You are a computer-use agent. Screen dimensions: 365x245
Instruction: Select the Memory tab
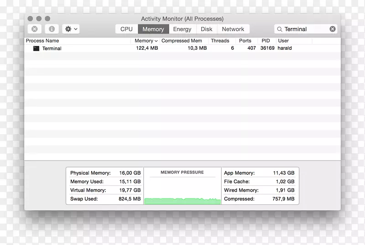[153, 29]
